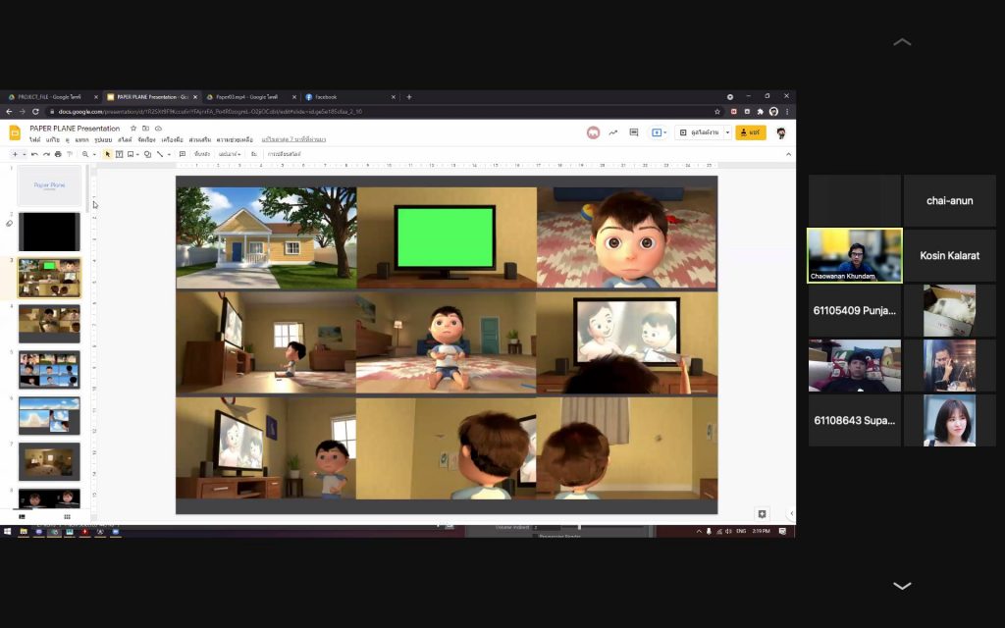Screen dimensions: 1005x628
Task: Click the cloud save status icon
Action: [158, 129]
